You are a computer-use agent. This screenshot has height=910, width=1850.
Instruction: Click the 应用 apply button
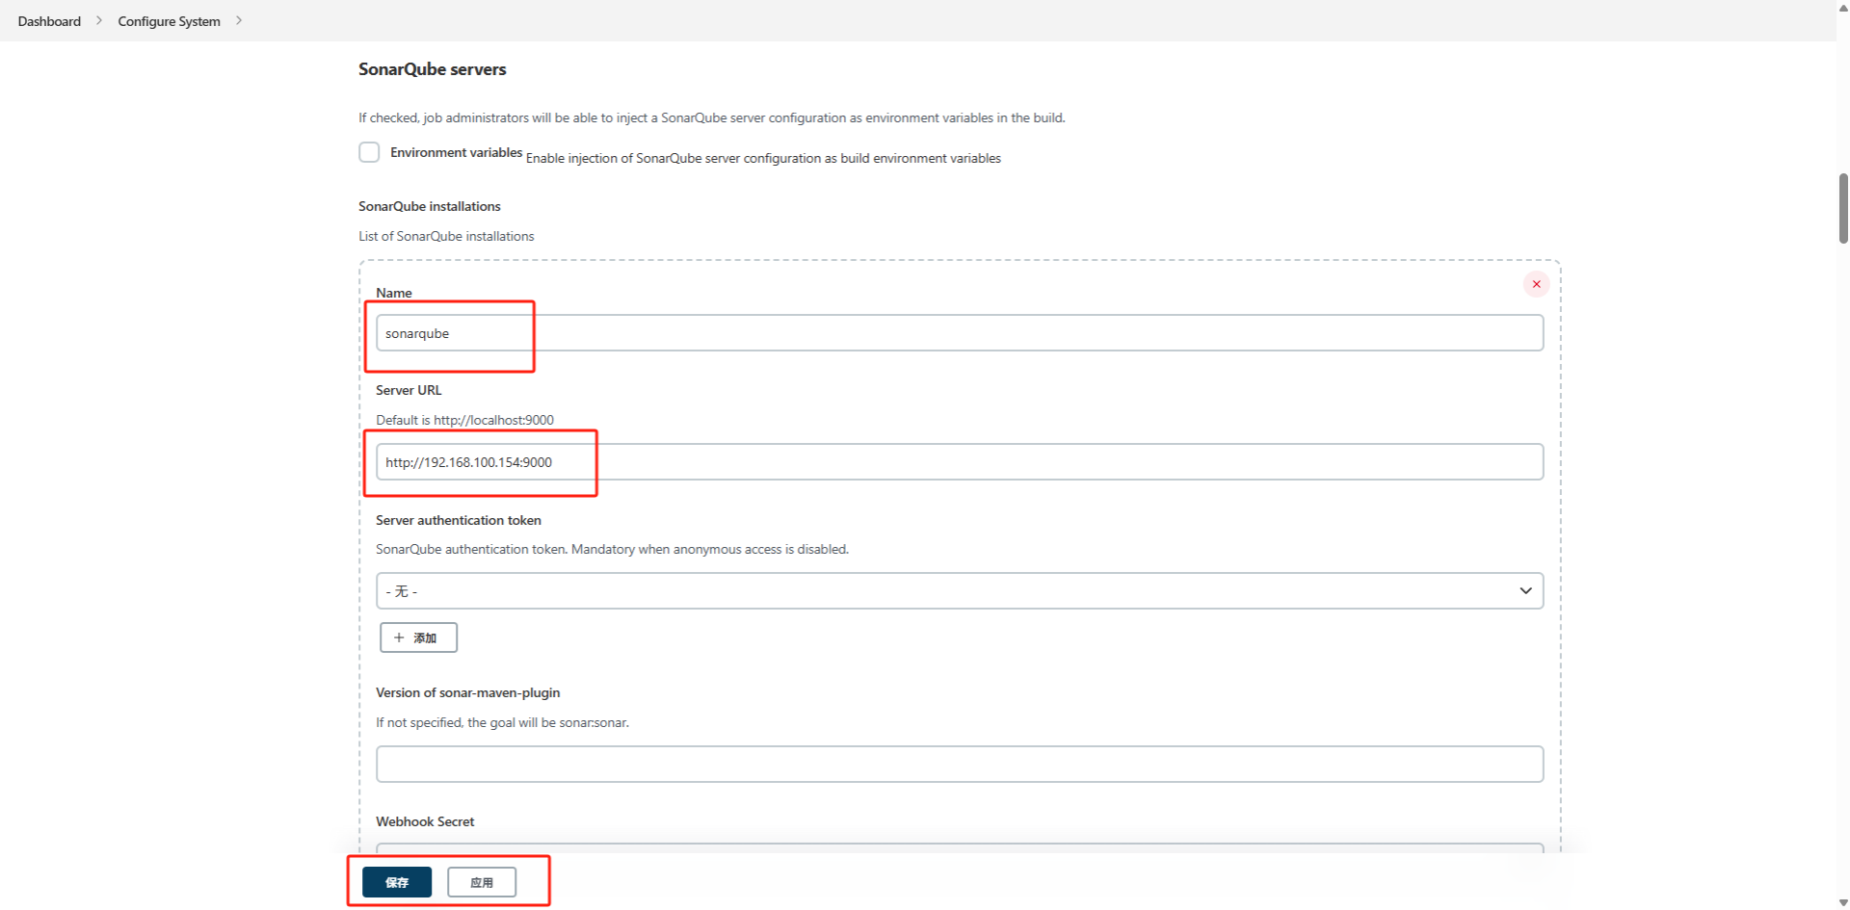pyautogui.click(x=482, y=882)
